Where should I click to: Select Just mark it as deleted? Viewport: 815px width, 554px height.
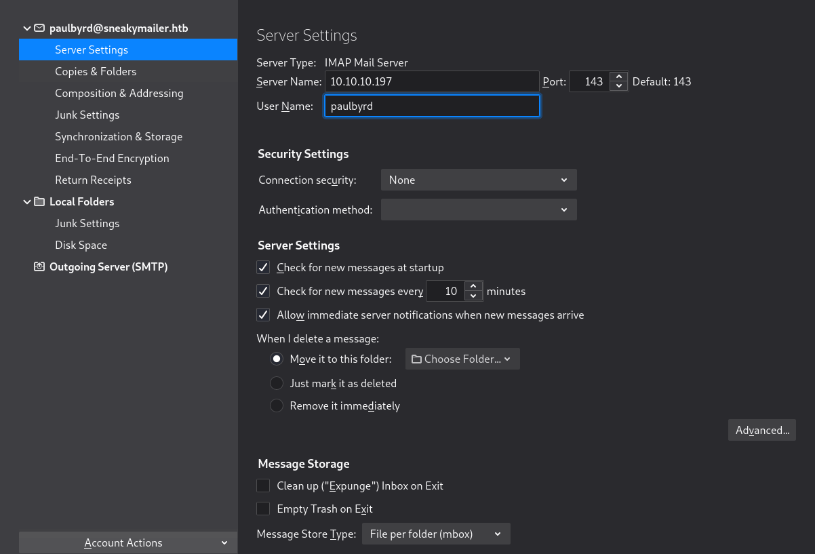coord(277,384)
